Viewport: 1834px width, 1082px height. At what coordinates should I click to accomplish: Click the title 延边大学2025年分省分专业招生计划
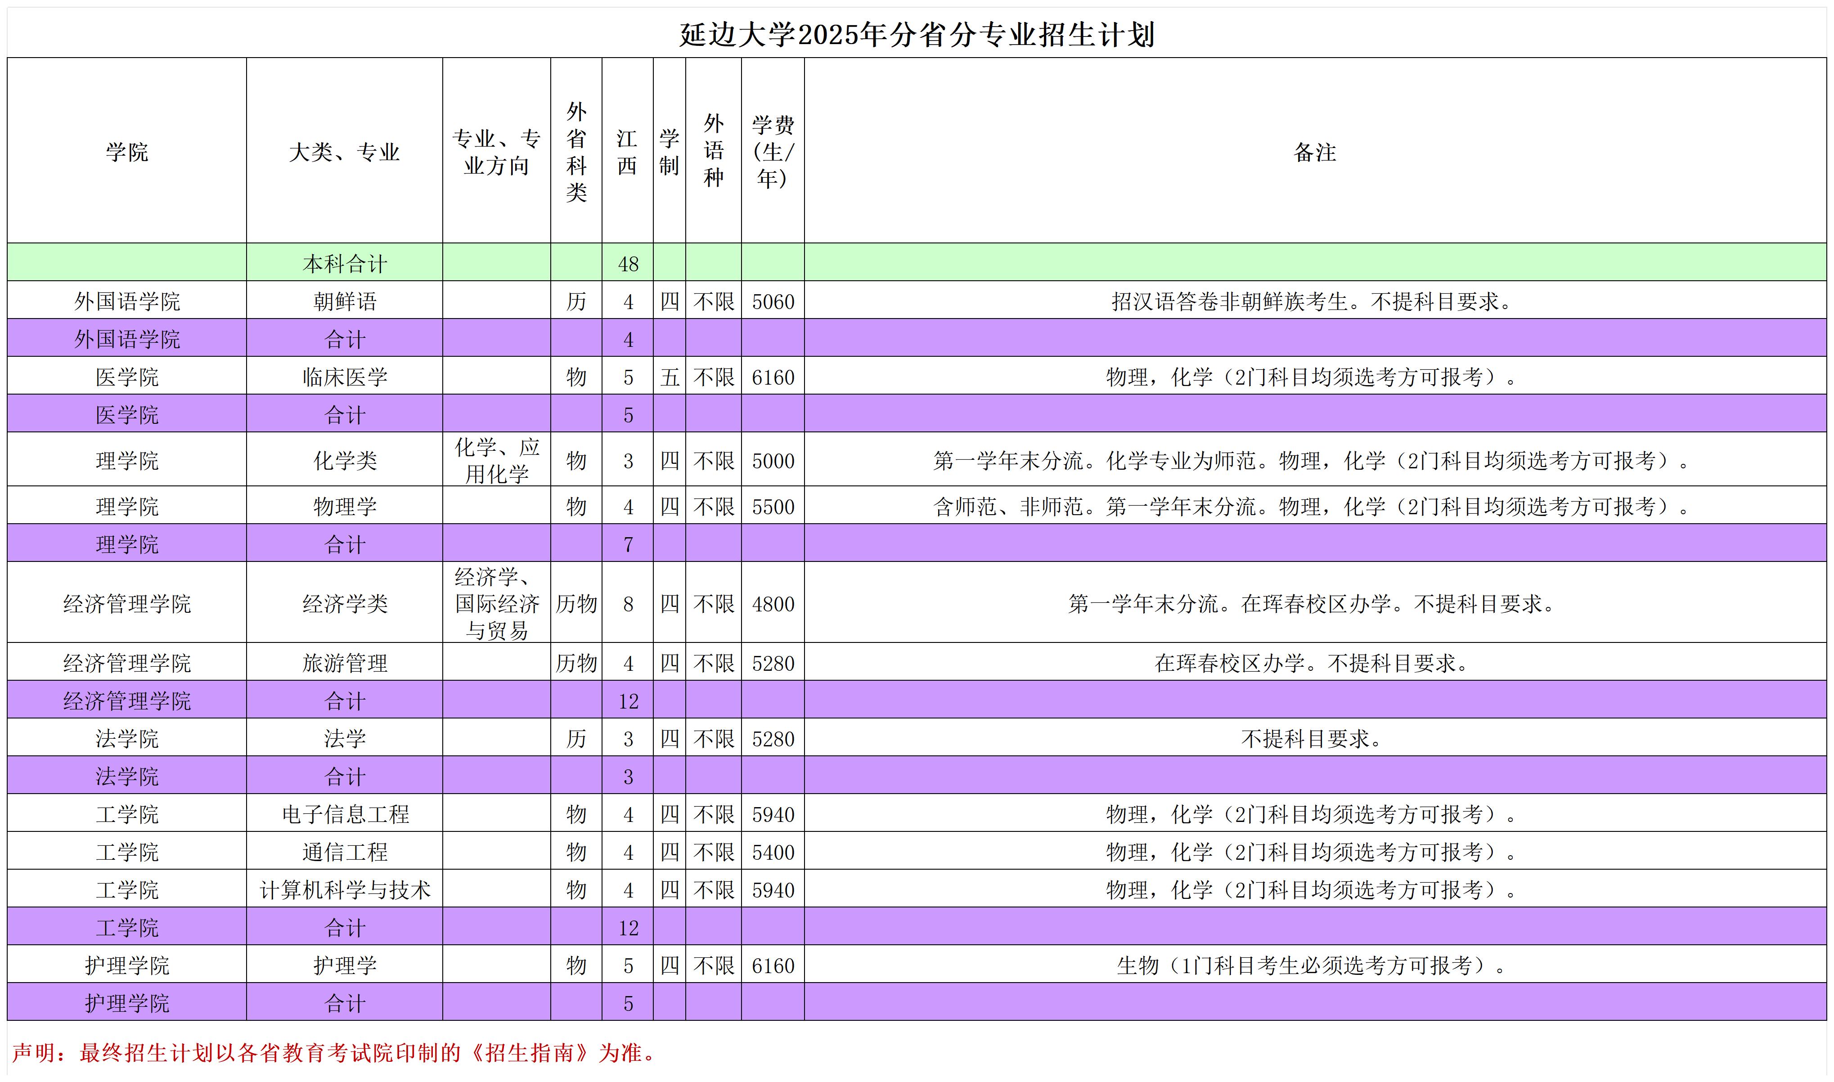pos(917,34)
